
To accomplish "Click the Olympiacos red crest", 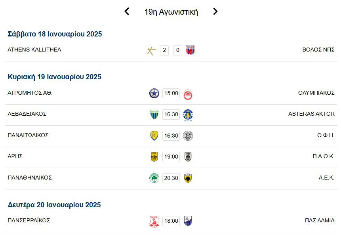I will pyautogui.click(x=188, y=94).
